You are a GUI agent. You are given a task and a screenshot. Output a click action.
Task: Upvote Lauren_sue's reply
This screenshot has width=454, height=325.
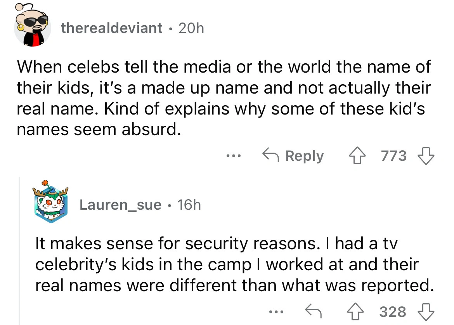point(355,311)
